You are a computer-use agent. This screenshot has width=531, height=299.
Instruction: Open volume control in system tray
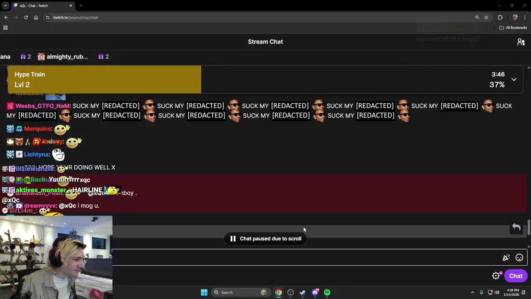(x=497, y=292)
